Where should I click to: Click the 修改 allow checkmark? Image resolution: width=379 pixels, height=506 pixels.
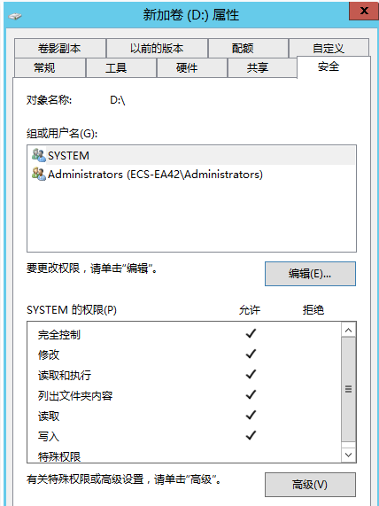[251, 354]
